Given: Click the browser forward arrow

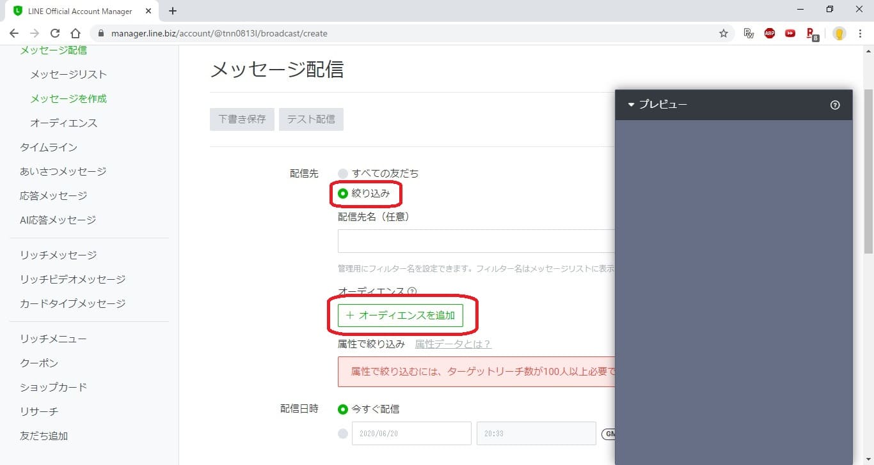Looking at the screenshot, I should point(35,33).
